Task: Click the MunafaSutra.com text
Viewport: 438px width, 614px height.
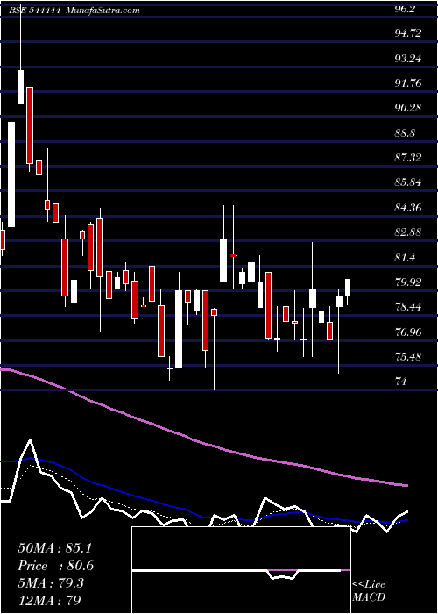Action: coord(102,11)
